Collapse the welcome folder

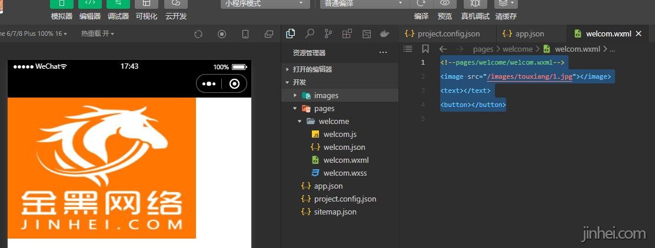340,121
